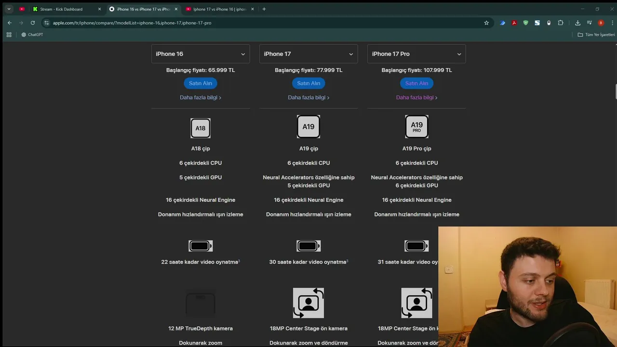Open the Adobe Acrobat extension

point(514,23)
